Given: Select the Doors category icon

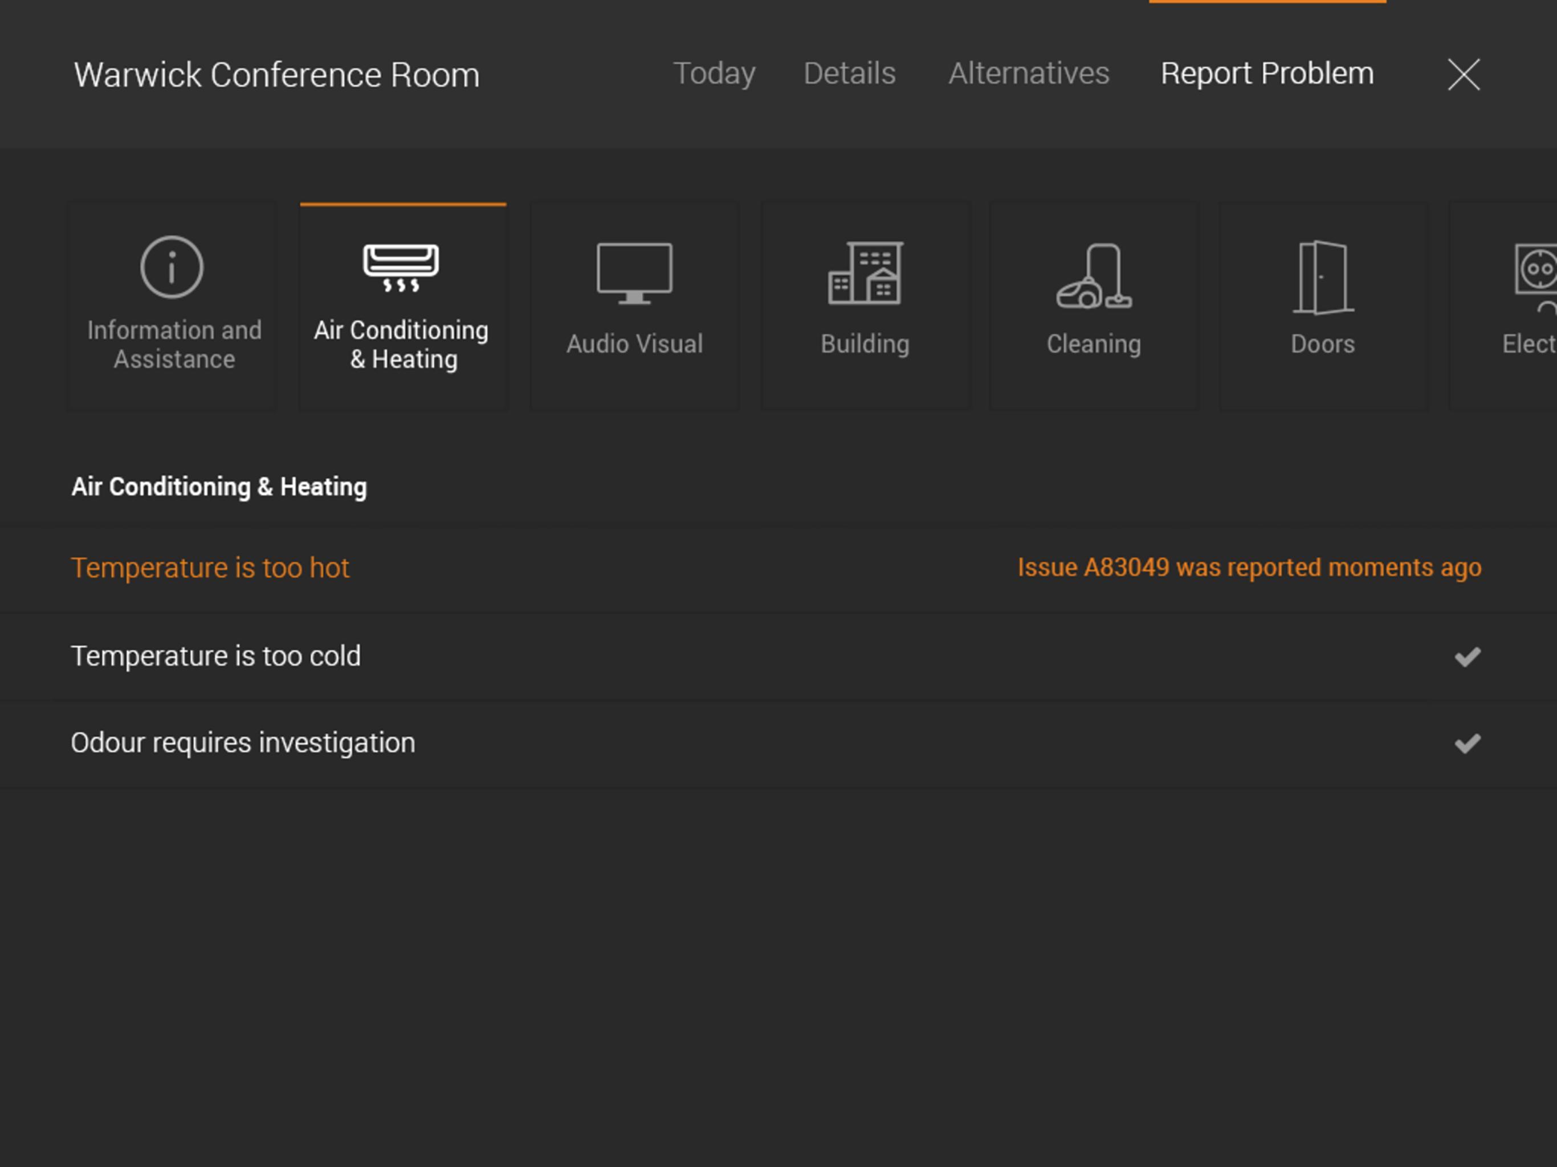Looking at the screenshot, I should point(1323,276).
